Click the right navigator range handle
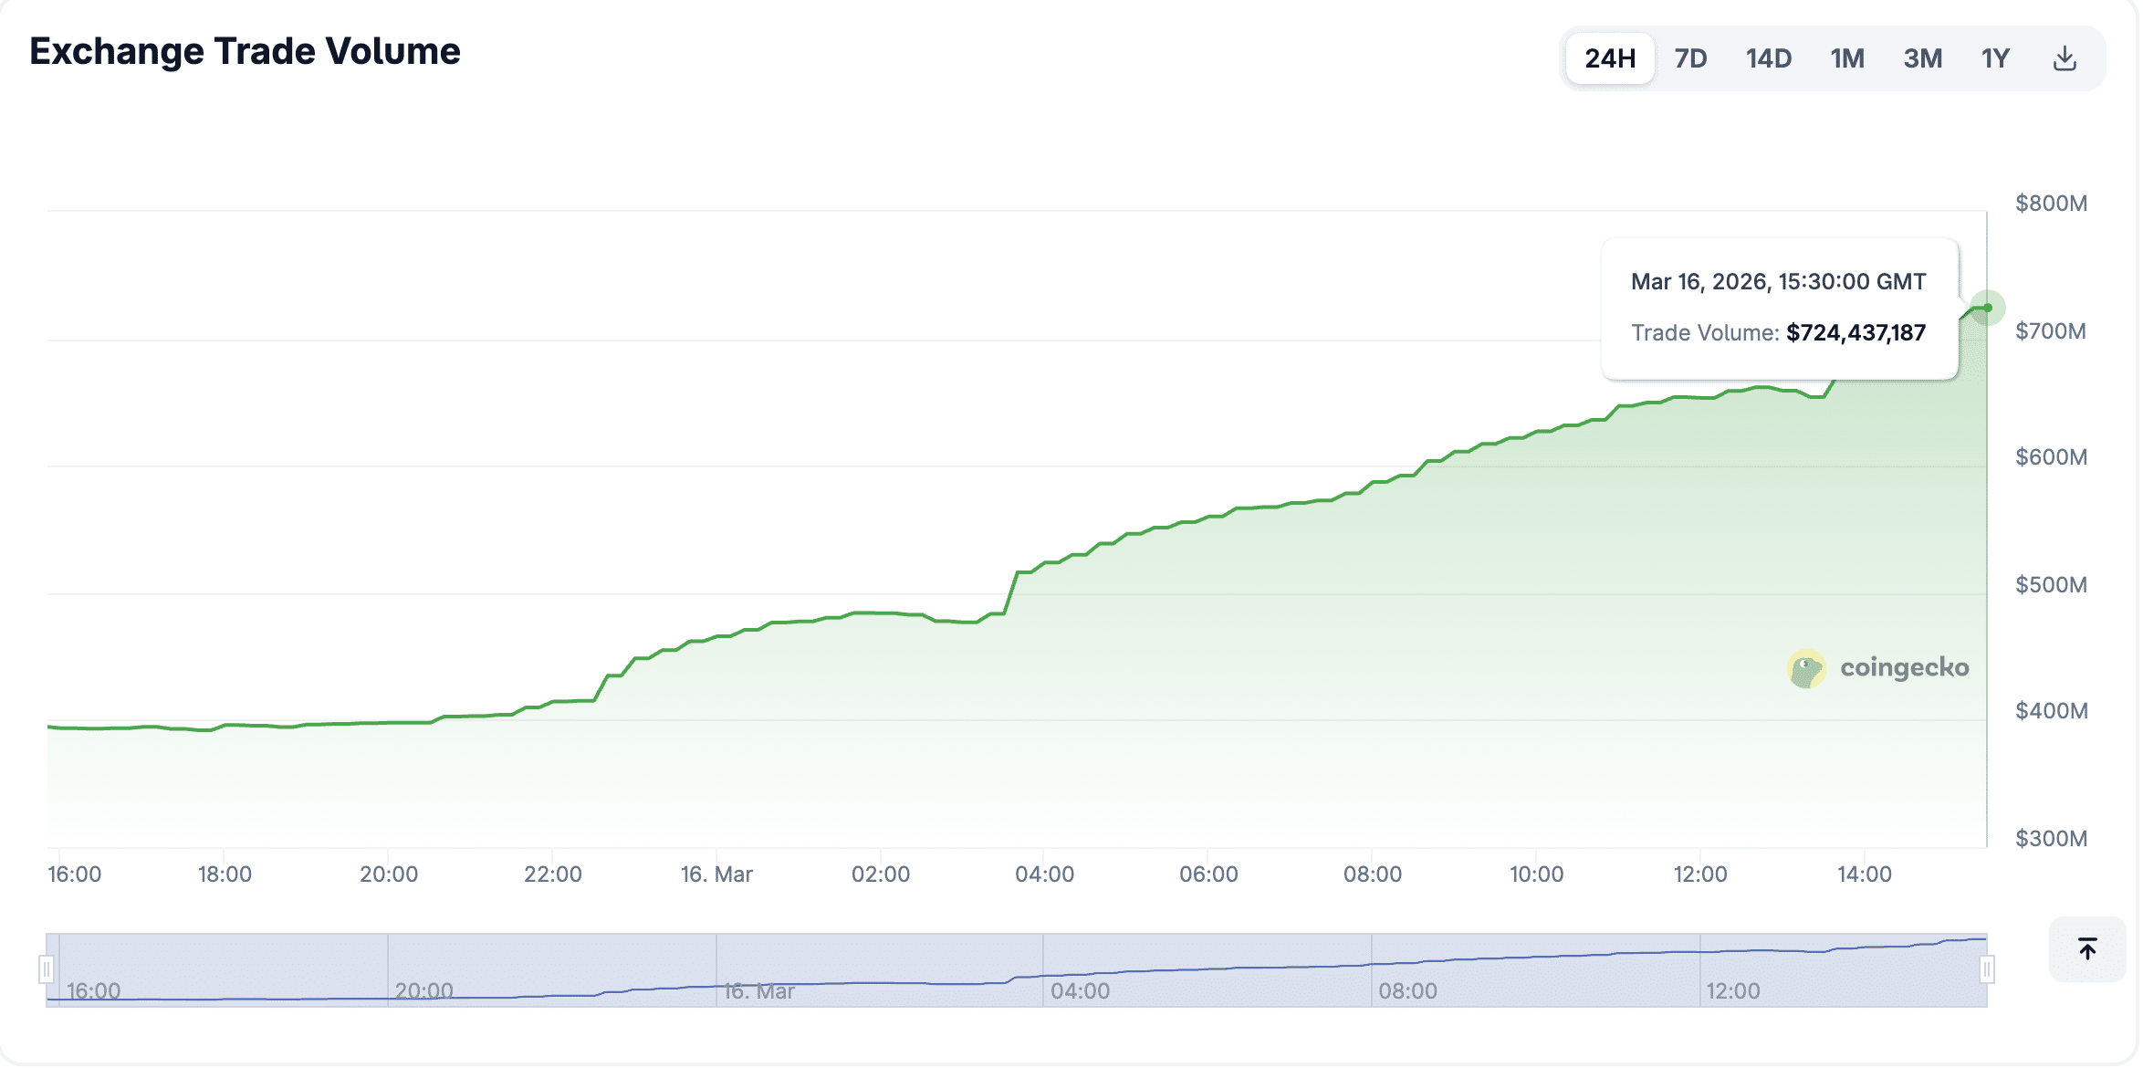2143x1068 pixels. (1987, 969)
